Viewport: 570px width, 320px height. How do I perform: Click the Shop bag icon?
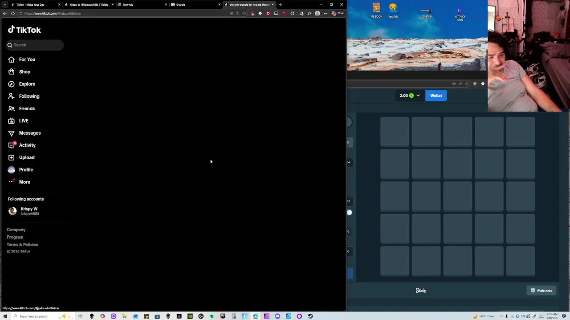pyautogui.click(x=11, y=72)
